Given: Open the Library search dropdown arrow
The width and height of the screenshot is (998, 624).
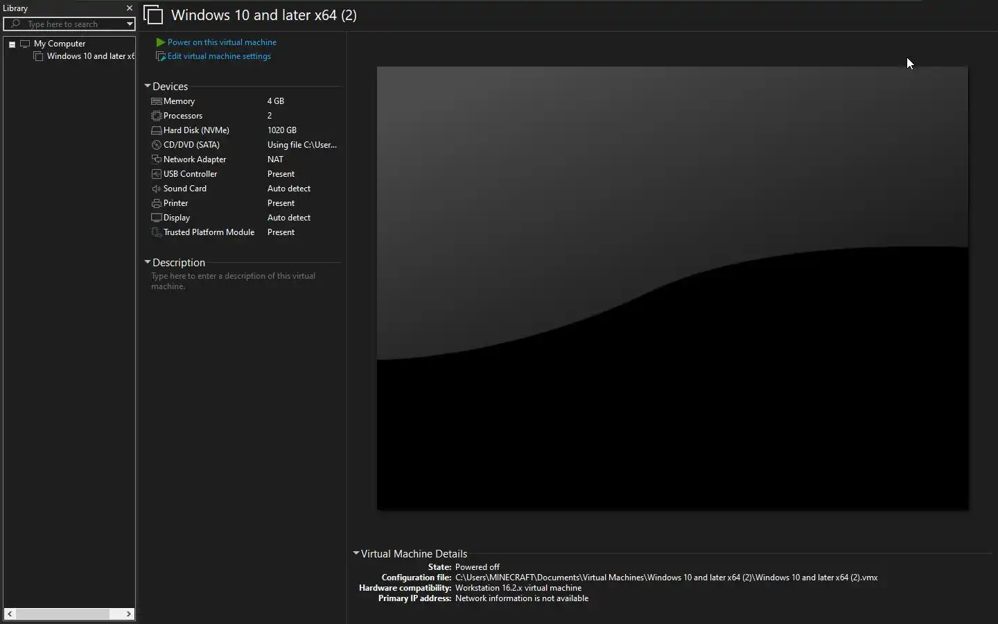Looking at the screenshot, I should pyautogui.click(x=130, y=24).
